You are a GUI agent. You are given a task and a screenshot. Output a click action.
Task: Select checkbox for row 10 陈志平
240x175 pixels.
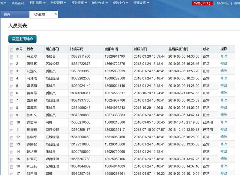tap(11, 123)
